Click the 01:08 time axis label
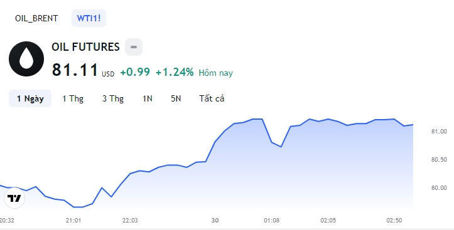This screenshot has height=230, width=454. (272, 221)
